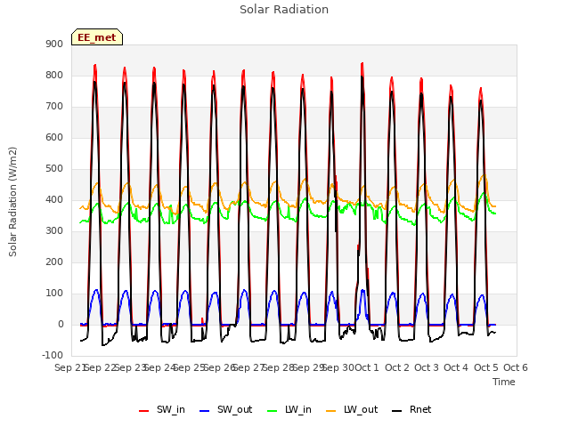570x427 pixels.
Task: Click the Solar Radiation (W/m2) axis label
Action: pyautogui.click(x=12, y=202)
